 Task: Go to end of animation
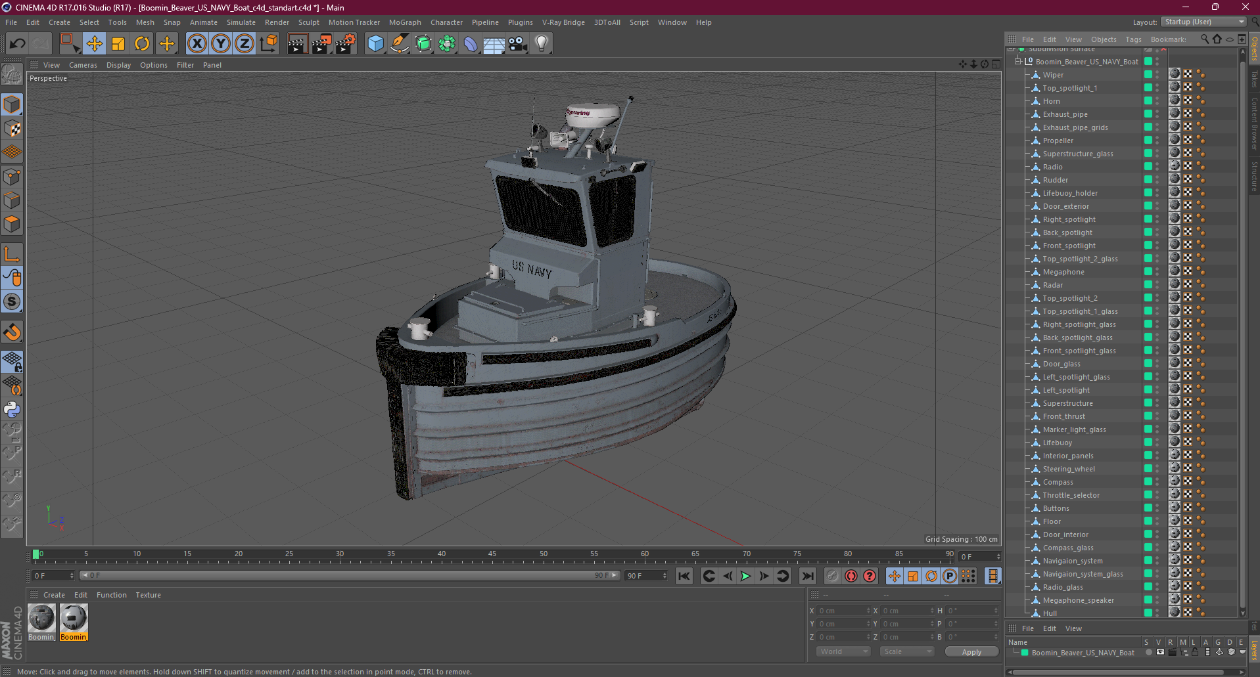[808, 576]
